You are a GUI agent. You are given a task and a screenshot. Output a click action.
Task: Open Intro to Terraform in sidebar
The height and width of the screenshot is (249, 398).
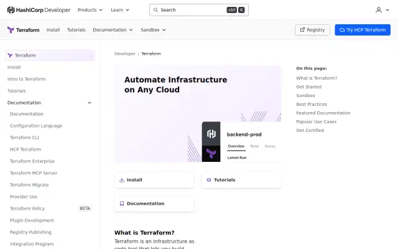26,79
